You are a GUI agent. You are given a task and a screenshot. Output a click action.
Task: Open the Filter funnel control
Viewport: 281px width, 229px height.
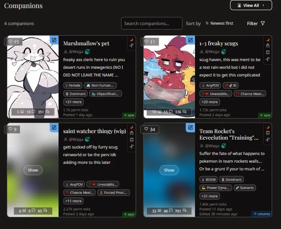pos(256,23)
